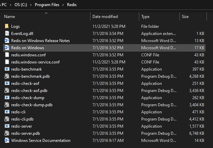213x148 pixels.
Task: Click Logs row date 11/2/2021 5:28 PM
Action: coord(109,26)
